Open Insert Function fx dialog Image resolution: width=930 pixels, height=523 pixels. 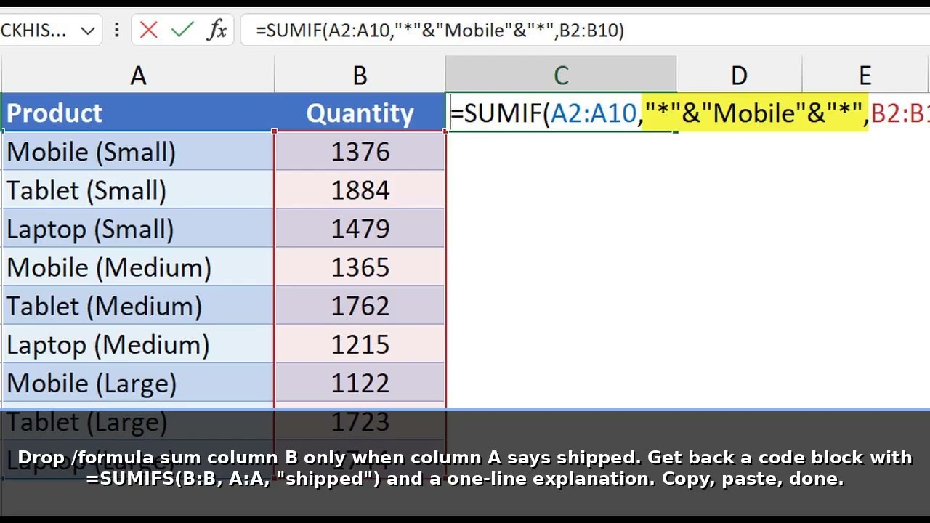point(217,30)
